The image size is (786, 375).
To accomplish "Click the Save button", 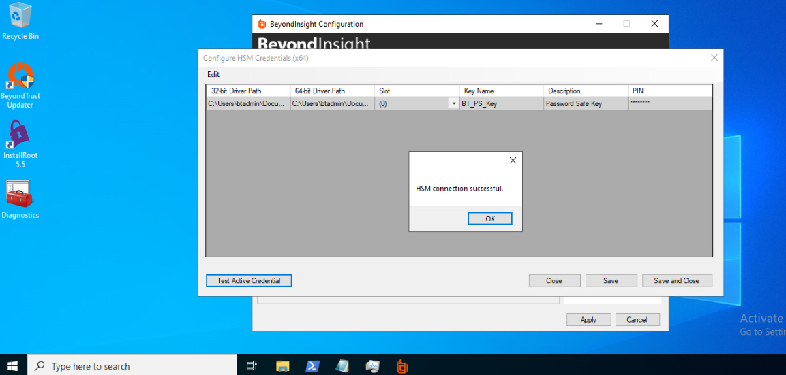I will tap(611, 281).
